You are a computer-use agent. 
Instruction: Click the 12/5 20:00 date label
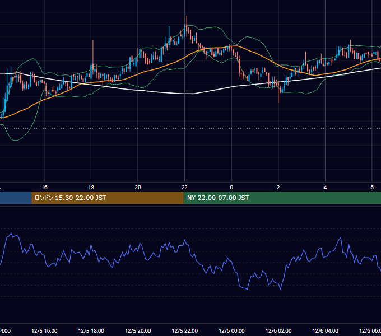(x=138, y=331)
